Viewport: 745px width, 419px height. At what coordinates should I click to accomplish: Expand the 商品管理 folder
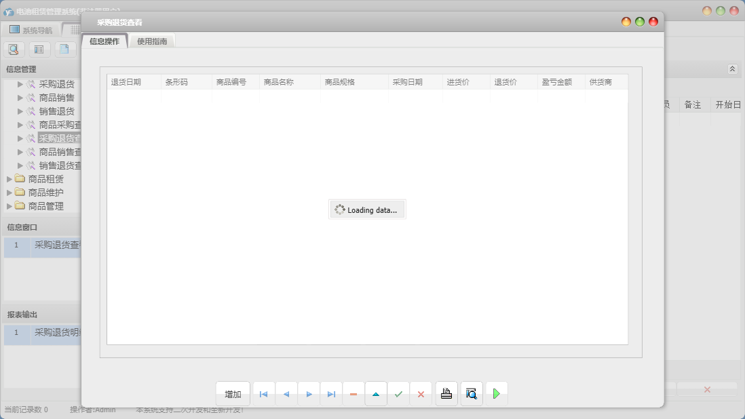(x=9, y=206)
